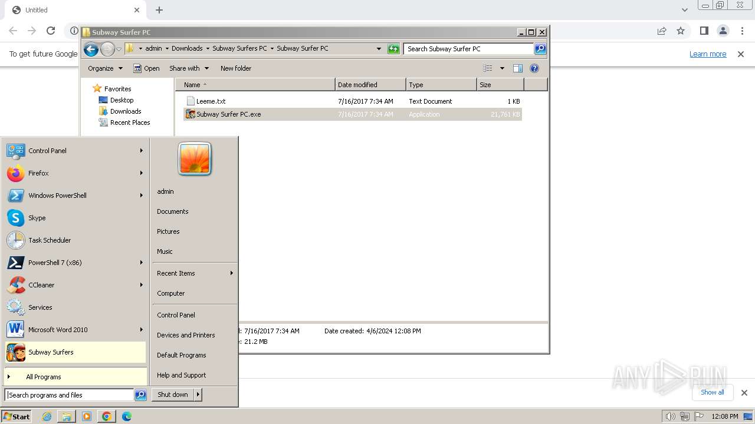Select the Leeme.txt document icon

[191, 101]
